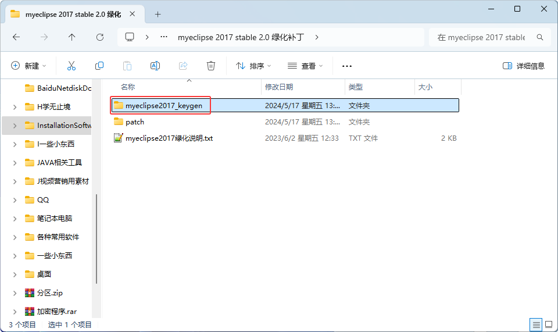The image size is (558, 332).
Task: Open the 查看 view dropdown
Action: (x=305, y=66)
